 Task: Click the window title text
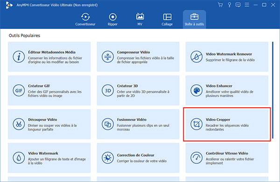(x=57, y=5)
